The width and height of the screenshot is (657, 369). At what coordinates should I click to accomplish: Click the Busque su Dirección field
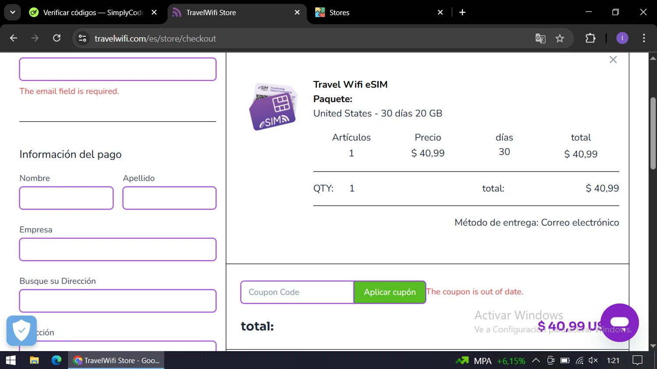click(x=118, y=301)
